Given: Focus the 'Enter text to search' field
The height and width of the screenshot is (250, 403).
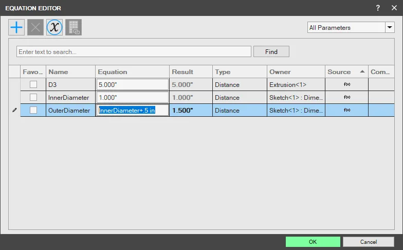Looking at the screenshot, I should [134, 51].
